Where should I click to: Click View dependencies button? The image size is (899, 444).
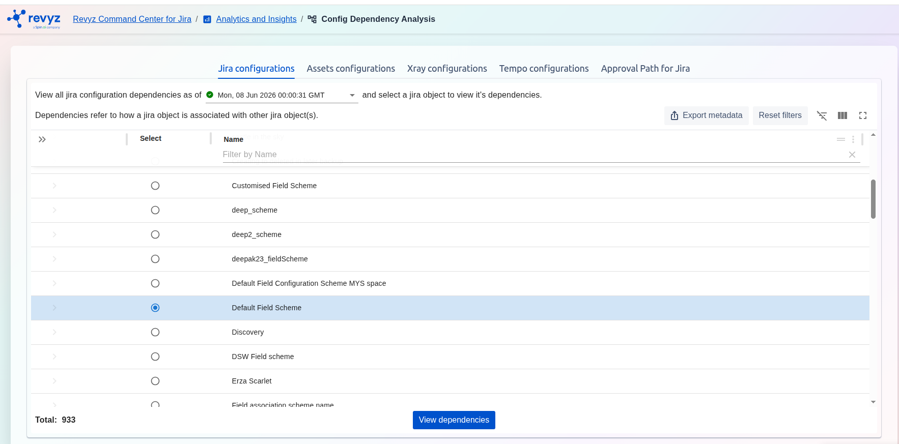[x=454, y=420]
